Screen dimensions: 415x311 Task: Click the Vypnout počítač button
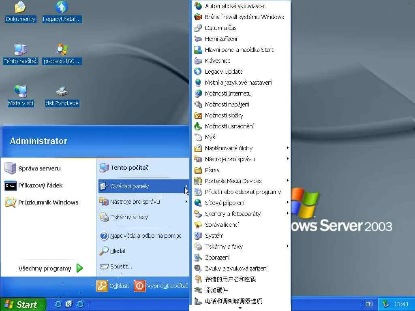coord(161,286)
